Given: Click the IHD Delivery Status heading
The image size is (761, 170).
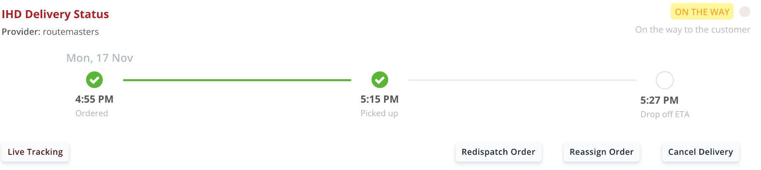Looking at the screenshot, I should pos(55,14).
